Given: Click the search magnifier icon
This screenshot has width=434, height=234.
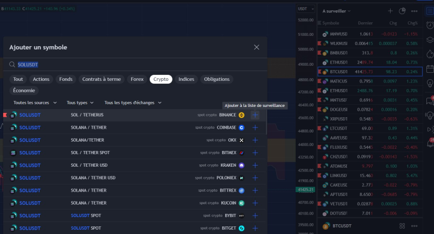Looking at the screenshot, I should coord(12,65).
